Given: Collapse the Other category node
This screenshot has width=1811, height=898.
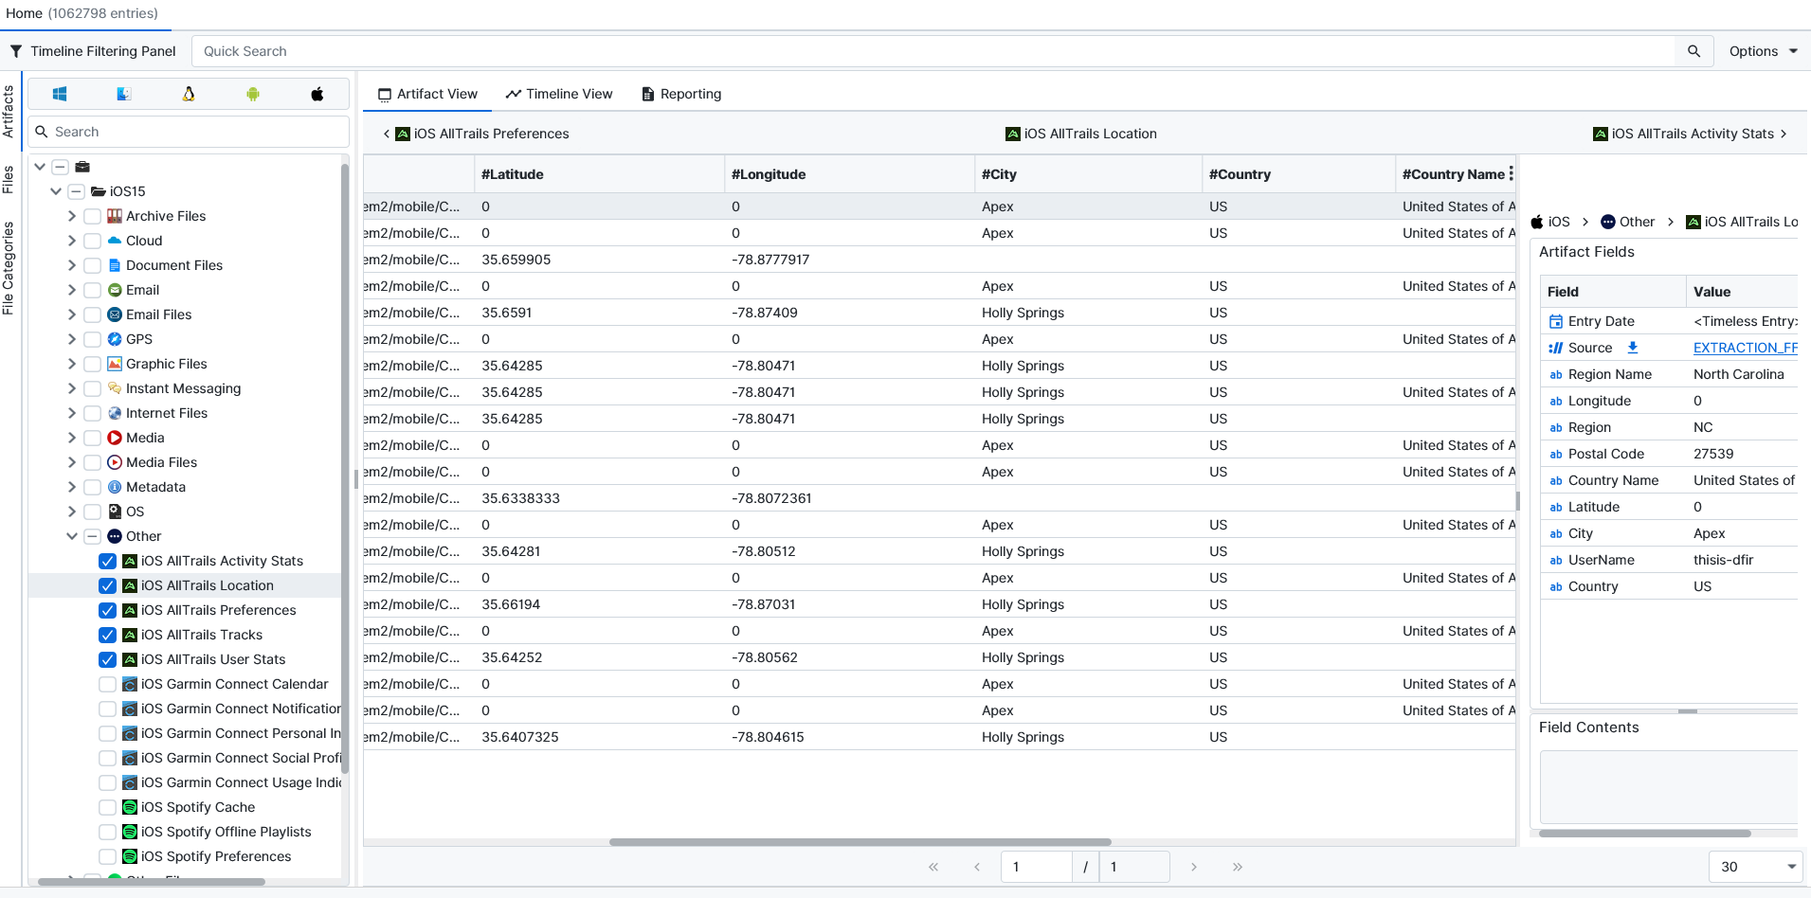Looking at the screenshot, I should pos(72,536).
